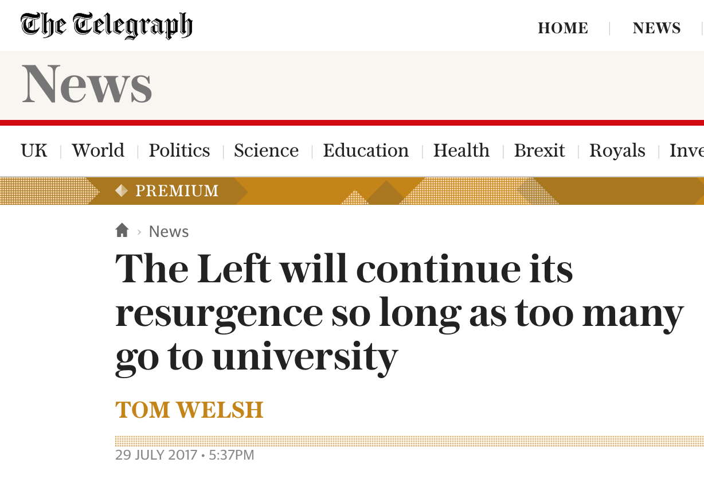Click the partially visible Inve… section link
This screenshot has height=486, width=704.
(687, 150)
